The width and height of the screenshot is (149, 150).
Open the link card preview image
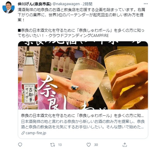point(83,75)
